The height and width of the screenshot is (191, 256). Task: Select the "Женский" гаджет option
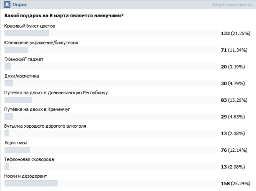coord(24,59)
